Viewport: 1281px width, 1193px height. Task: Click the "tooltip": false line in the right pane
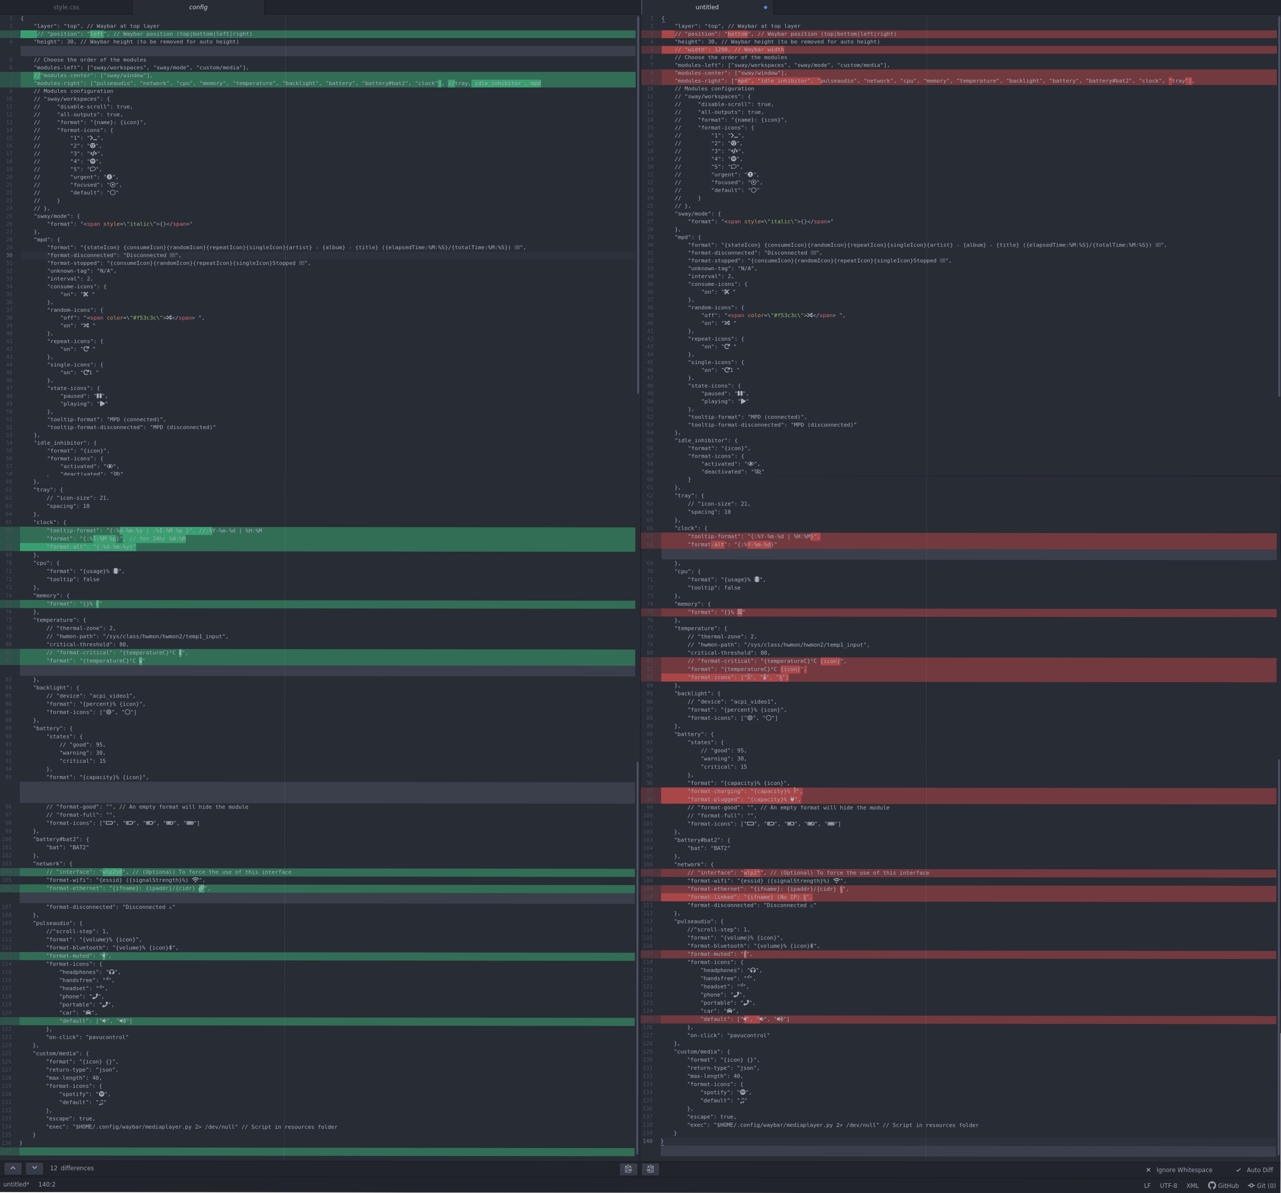[x=713, y=588]
